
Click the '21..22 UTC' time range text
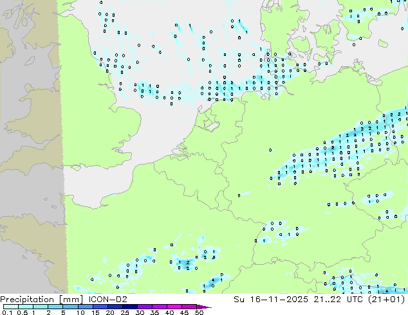[338, 300]
